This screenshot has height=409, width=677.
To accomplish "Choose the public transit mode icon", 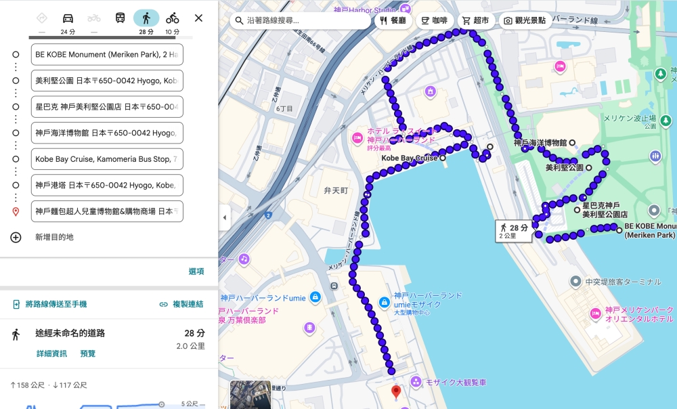I will [121, 17].
